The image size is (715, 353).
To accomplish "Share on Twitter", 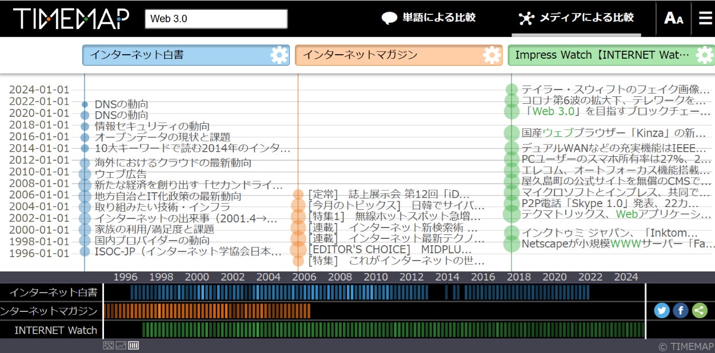I will [662, 310].
